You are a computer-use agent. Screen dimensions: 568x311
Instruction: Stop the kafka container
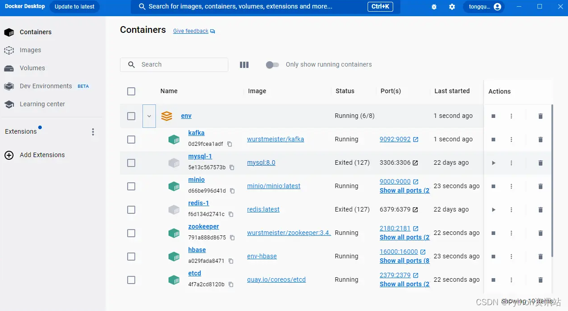pos(493,140)
